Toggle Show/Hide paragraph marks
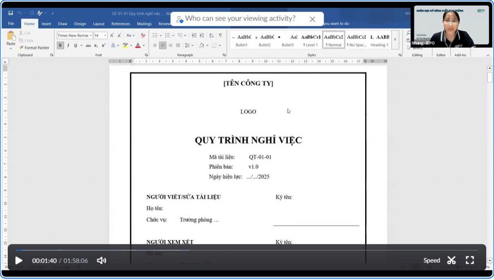This screenshot has height=280, width=494. click(220, 36)
